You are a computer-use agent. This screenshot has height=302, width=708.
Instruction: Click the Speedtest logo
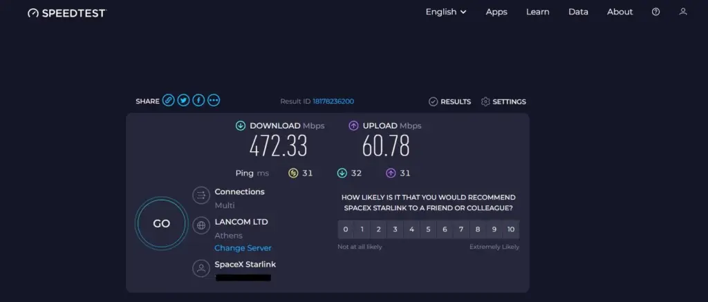click(67, 13)
